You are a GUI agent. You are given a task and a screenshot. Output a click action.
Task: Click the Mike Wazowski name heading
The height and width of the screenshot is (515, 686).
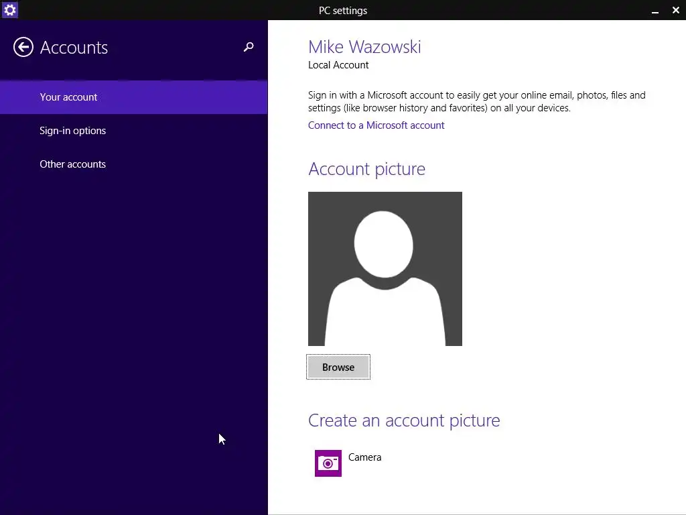[364, 47]
